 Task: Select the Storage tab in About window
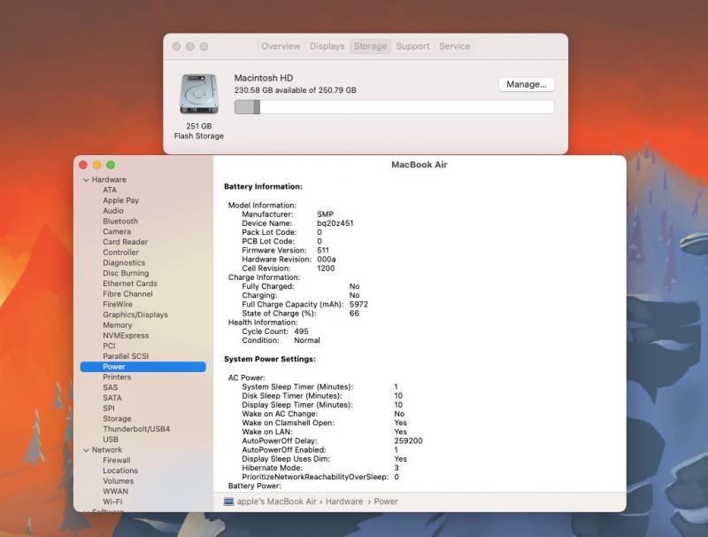tap(370, 46)
